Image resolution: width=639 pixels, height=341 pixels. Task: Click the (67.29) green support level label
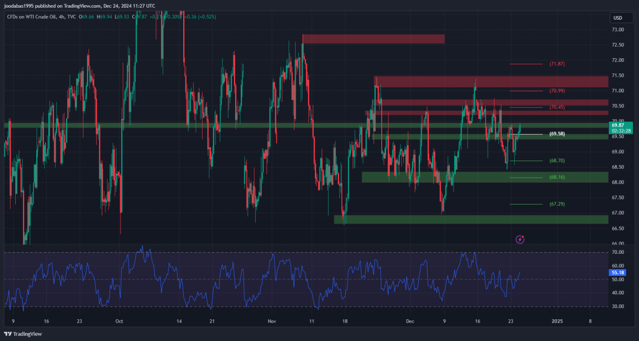click(x=557, y=204)
